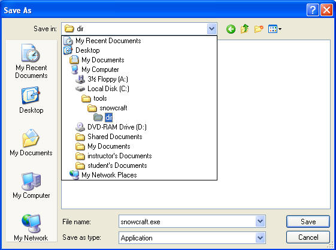Click into the File name text field
Viewport: 336px width, 250px height.
tap(187, 221)
